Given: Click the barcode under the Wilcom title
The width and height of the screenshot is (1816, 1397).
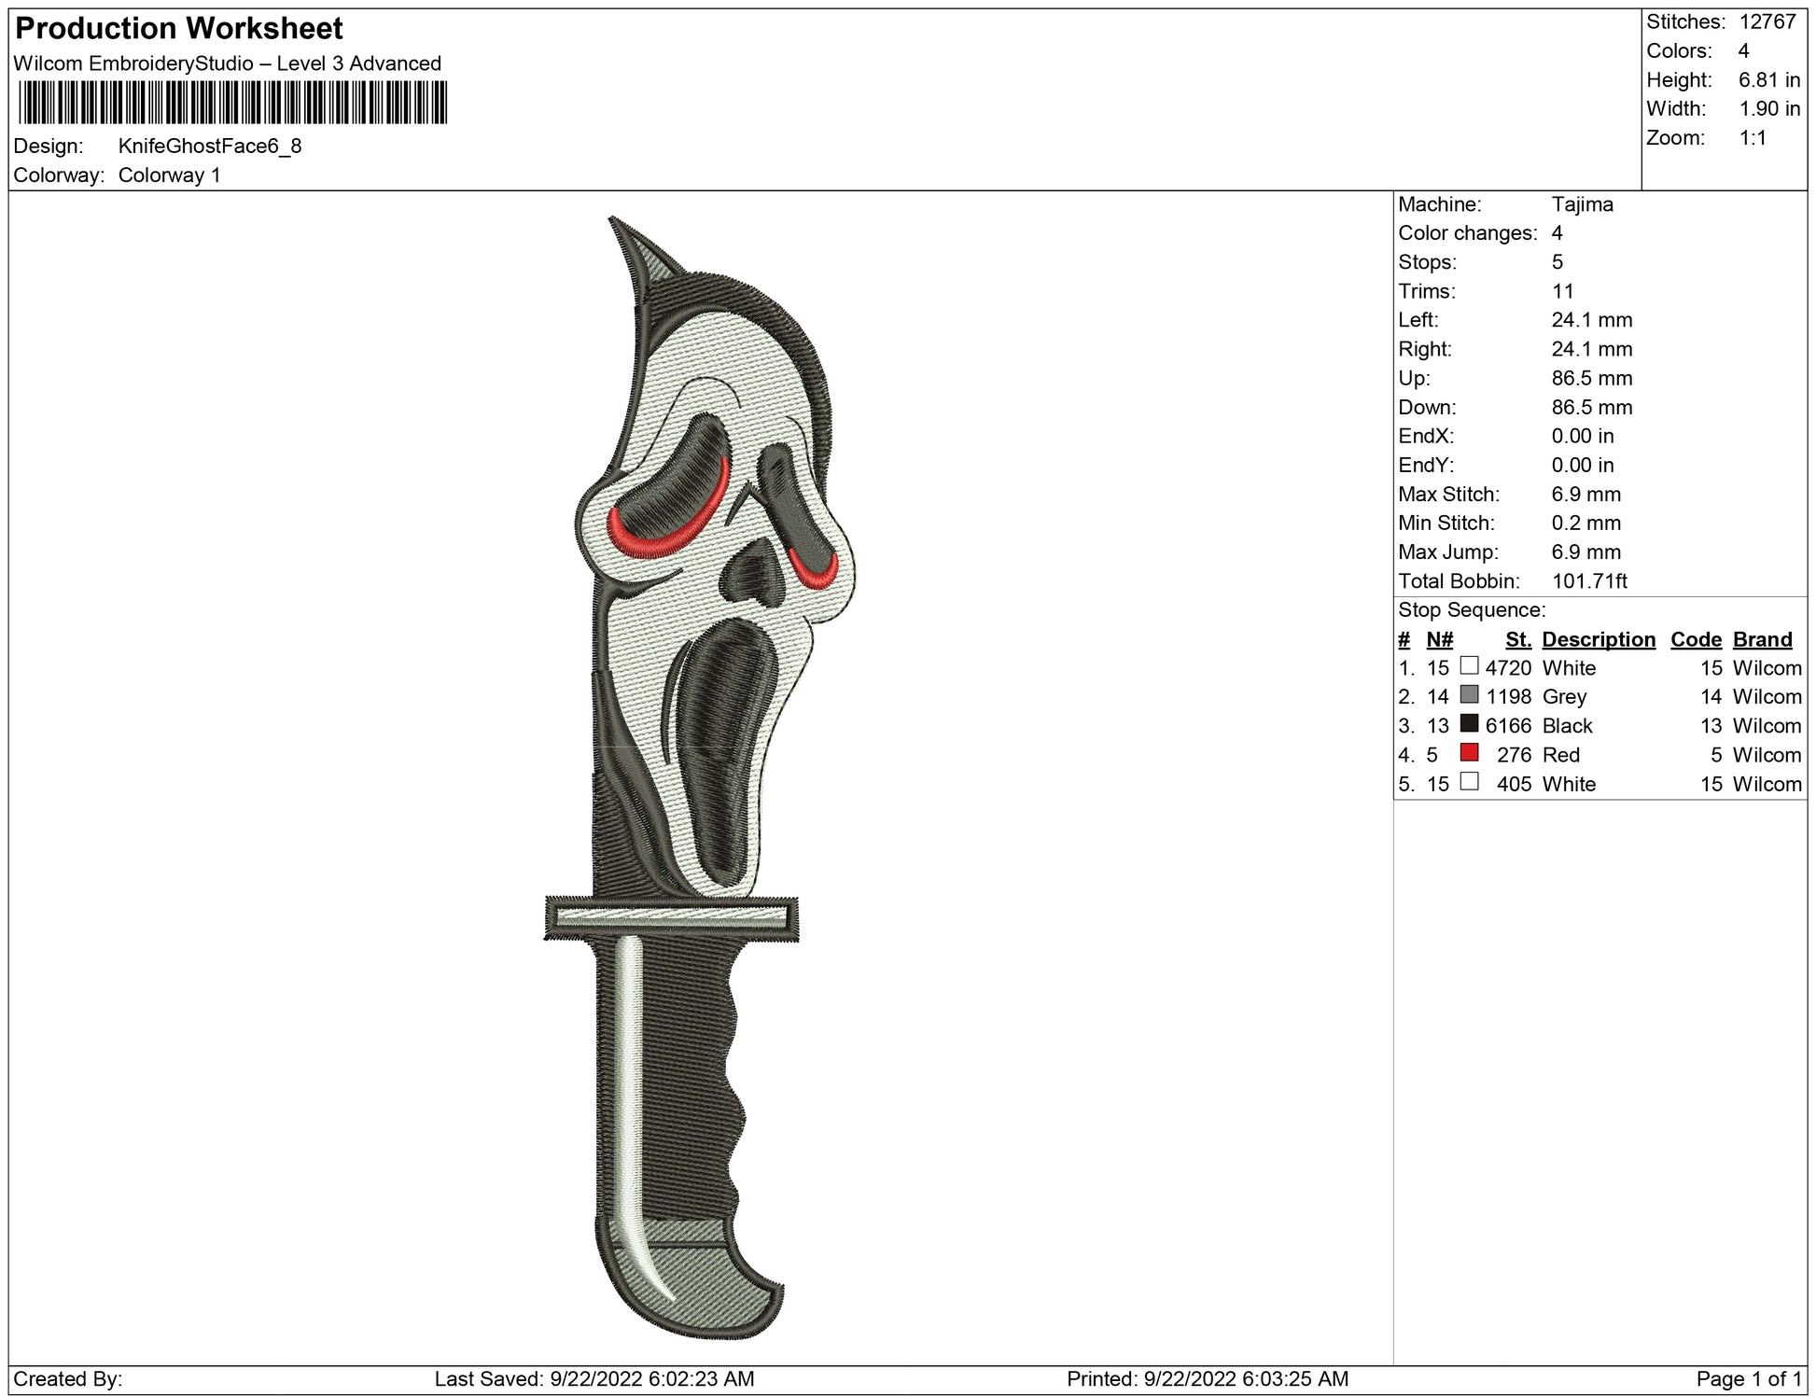Looking at the screenshot, I should point(232,103).
